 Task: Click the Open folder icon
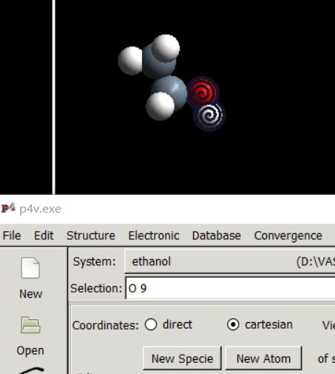(x=30, y=325)
